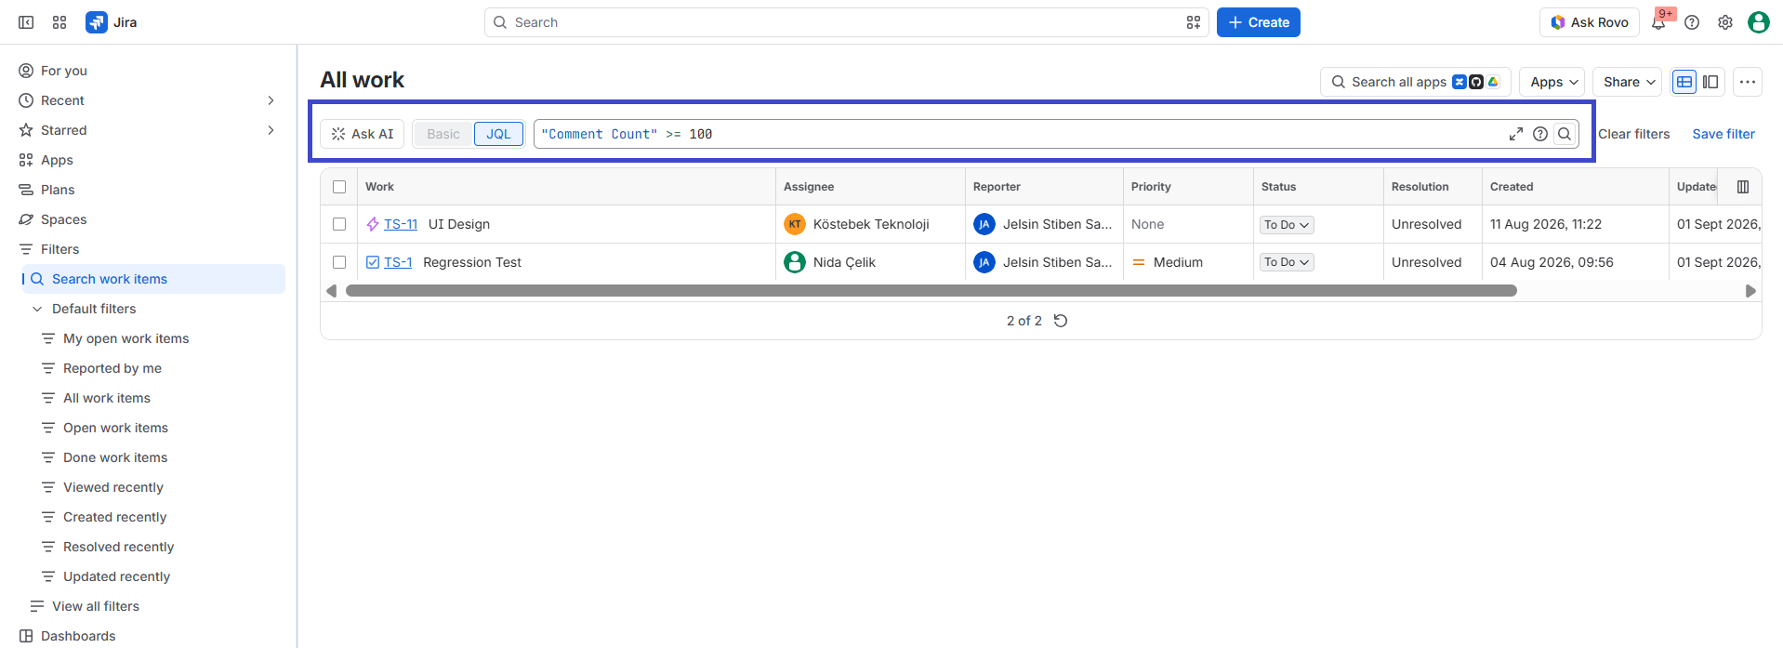Expand the Starred submenu chevron
1783x648 pixels.
(271, 130)
